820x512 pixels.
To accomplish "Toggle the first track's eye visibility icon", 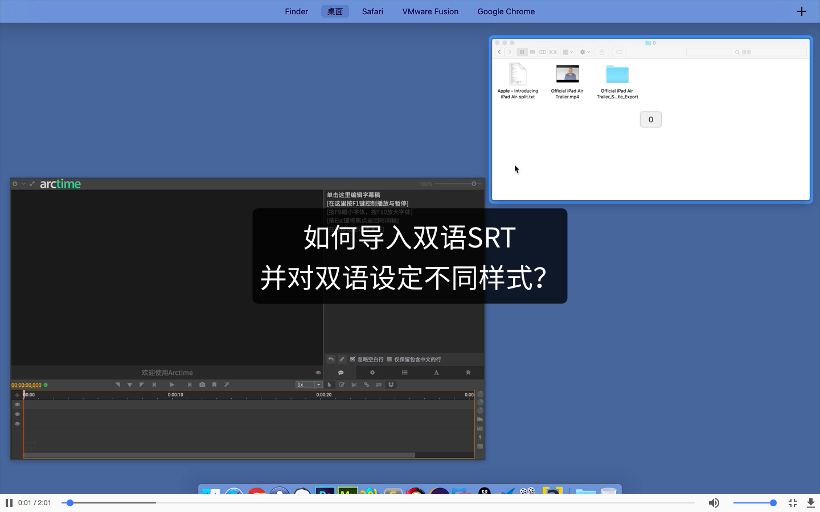I will point(17,404).
